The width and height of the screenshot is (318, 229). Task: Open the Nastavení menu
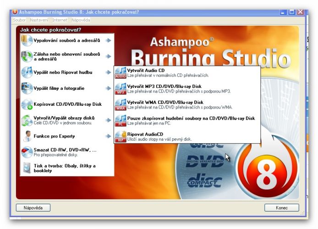(x=39, y=20)
